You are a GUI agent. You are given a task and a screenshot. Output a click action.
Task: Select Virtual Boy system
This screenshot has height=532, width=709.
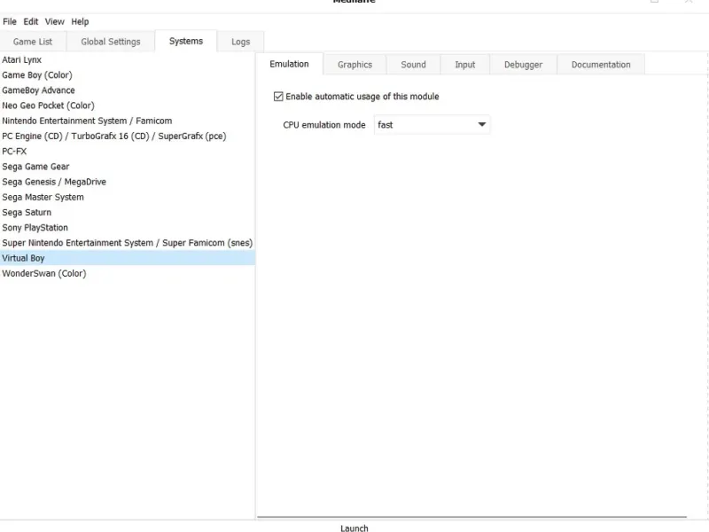coord(128,258)
